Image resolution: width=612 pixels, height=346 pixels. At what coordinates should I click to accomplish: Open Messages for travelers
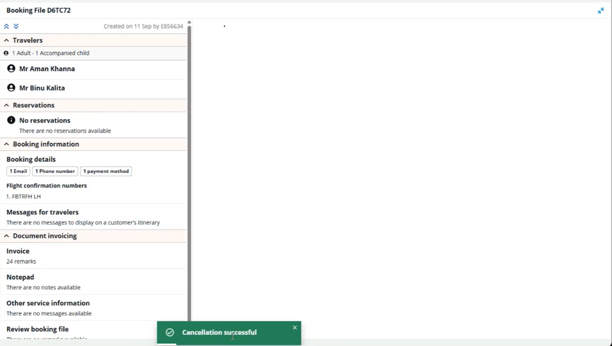(42, 212)
